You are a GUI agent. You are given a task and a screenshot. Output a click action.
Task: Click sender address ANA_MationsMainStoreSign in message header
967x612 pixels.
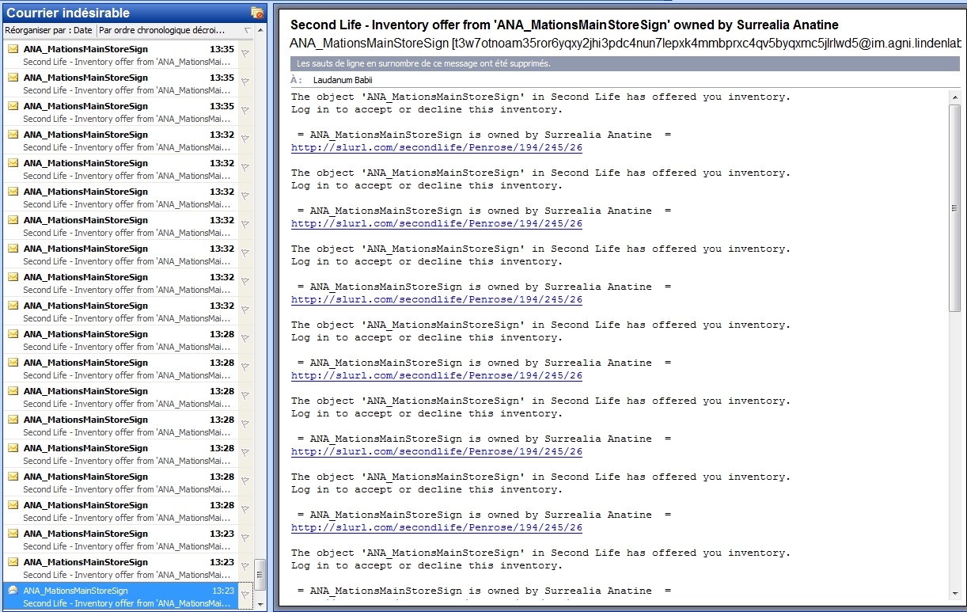pos(625,43)
